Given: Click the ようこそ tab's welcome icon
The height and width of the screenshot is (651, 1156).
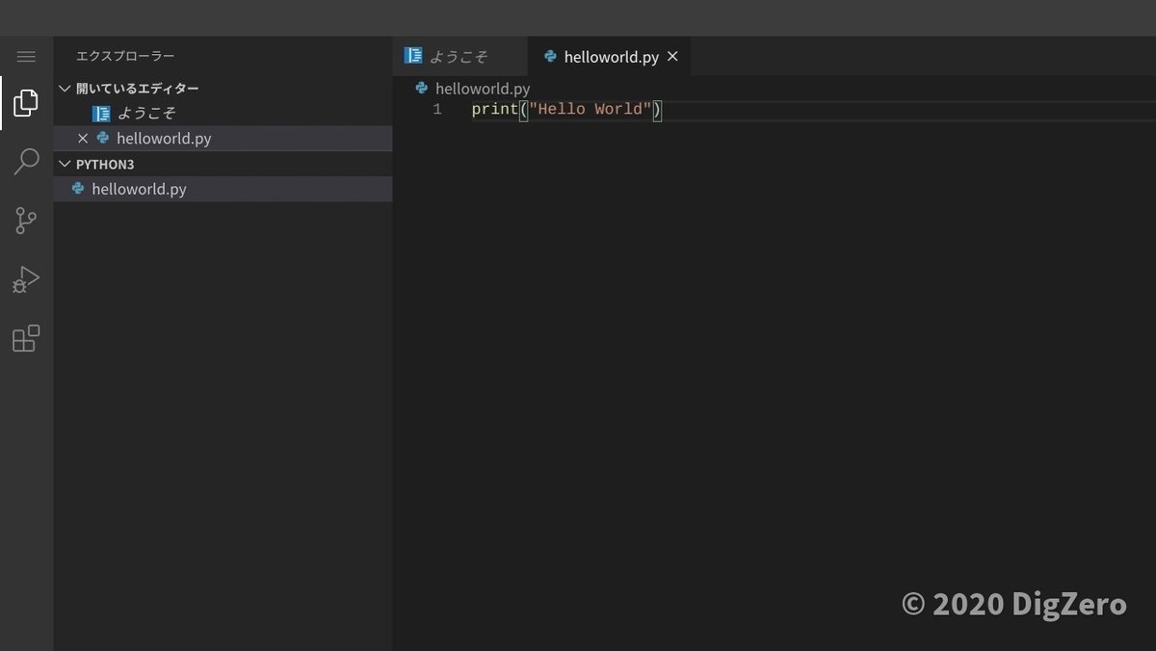Looking at the screenshot, I should click(x=413, y=56).
